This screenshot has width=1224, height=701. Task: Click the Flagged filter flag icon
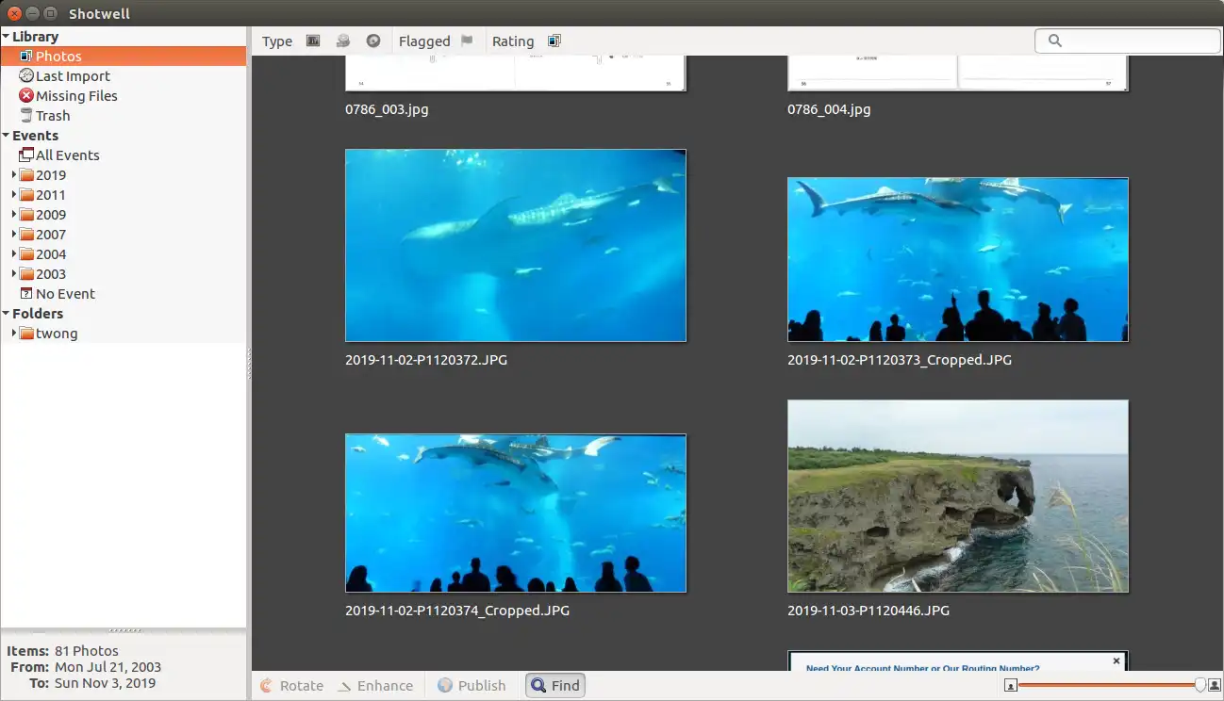tap(467, 41)
